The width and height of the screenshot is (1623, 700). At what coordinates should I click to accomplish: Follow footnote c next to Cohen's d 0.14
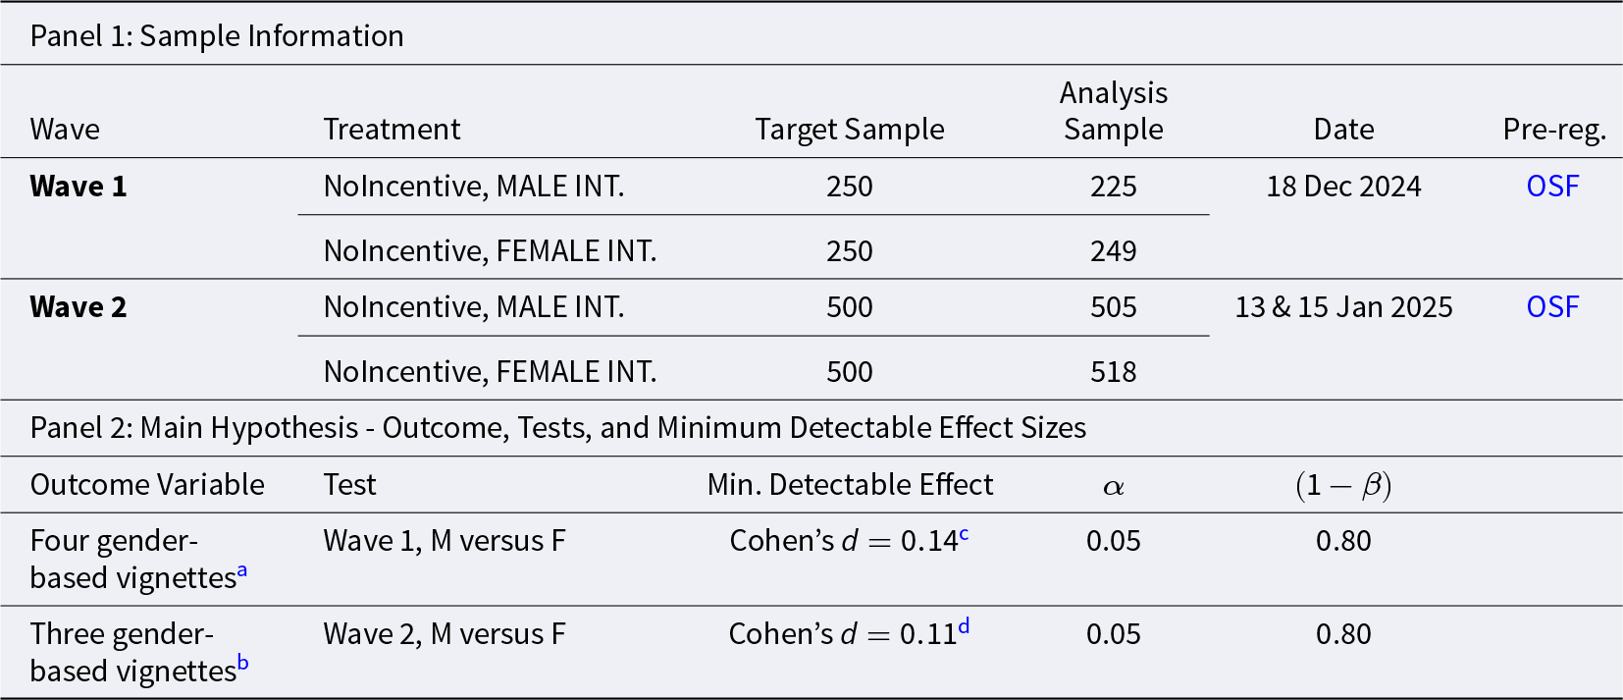964,534
